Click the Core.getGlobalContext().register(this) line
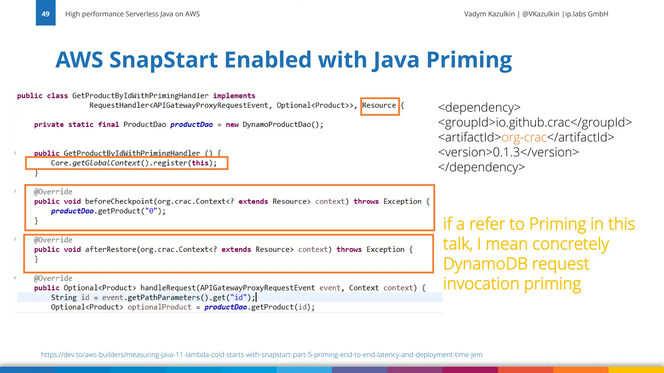This screenshot has height=373, width=664. (x=134, y=163)
